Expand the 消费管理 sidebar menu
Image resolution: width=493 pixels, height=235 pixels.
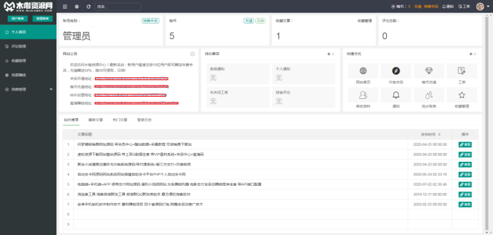[x=27, y=89]
